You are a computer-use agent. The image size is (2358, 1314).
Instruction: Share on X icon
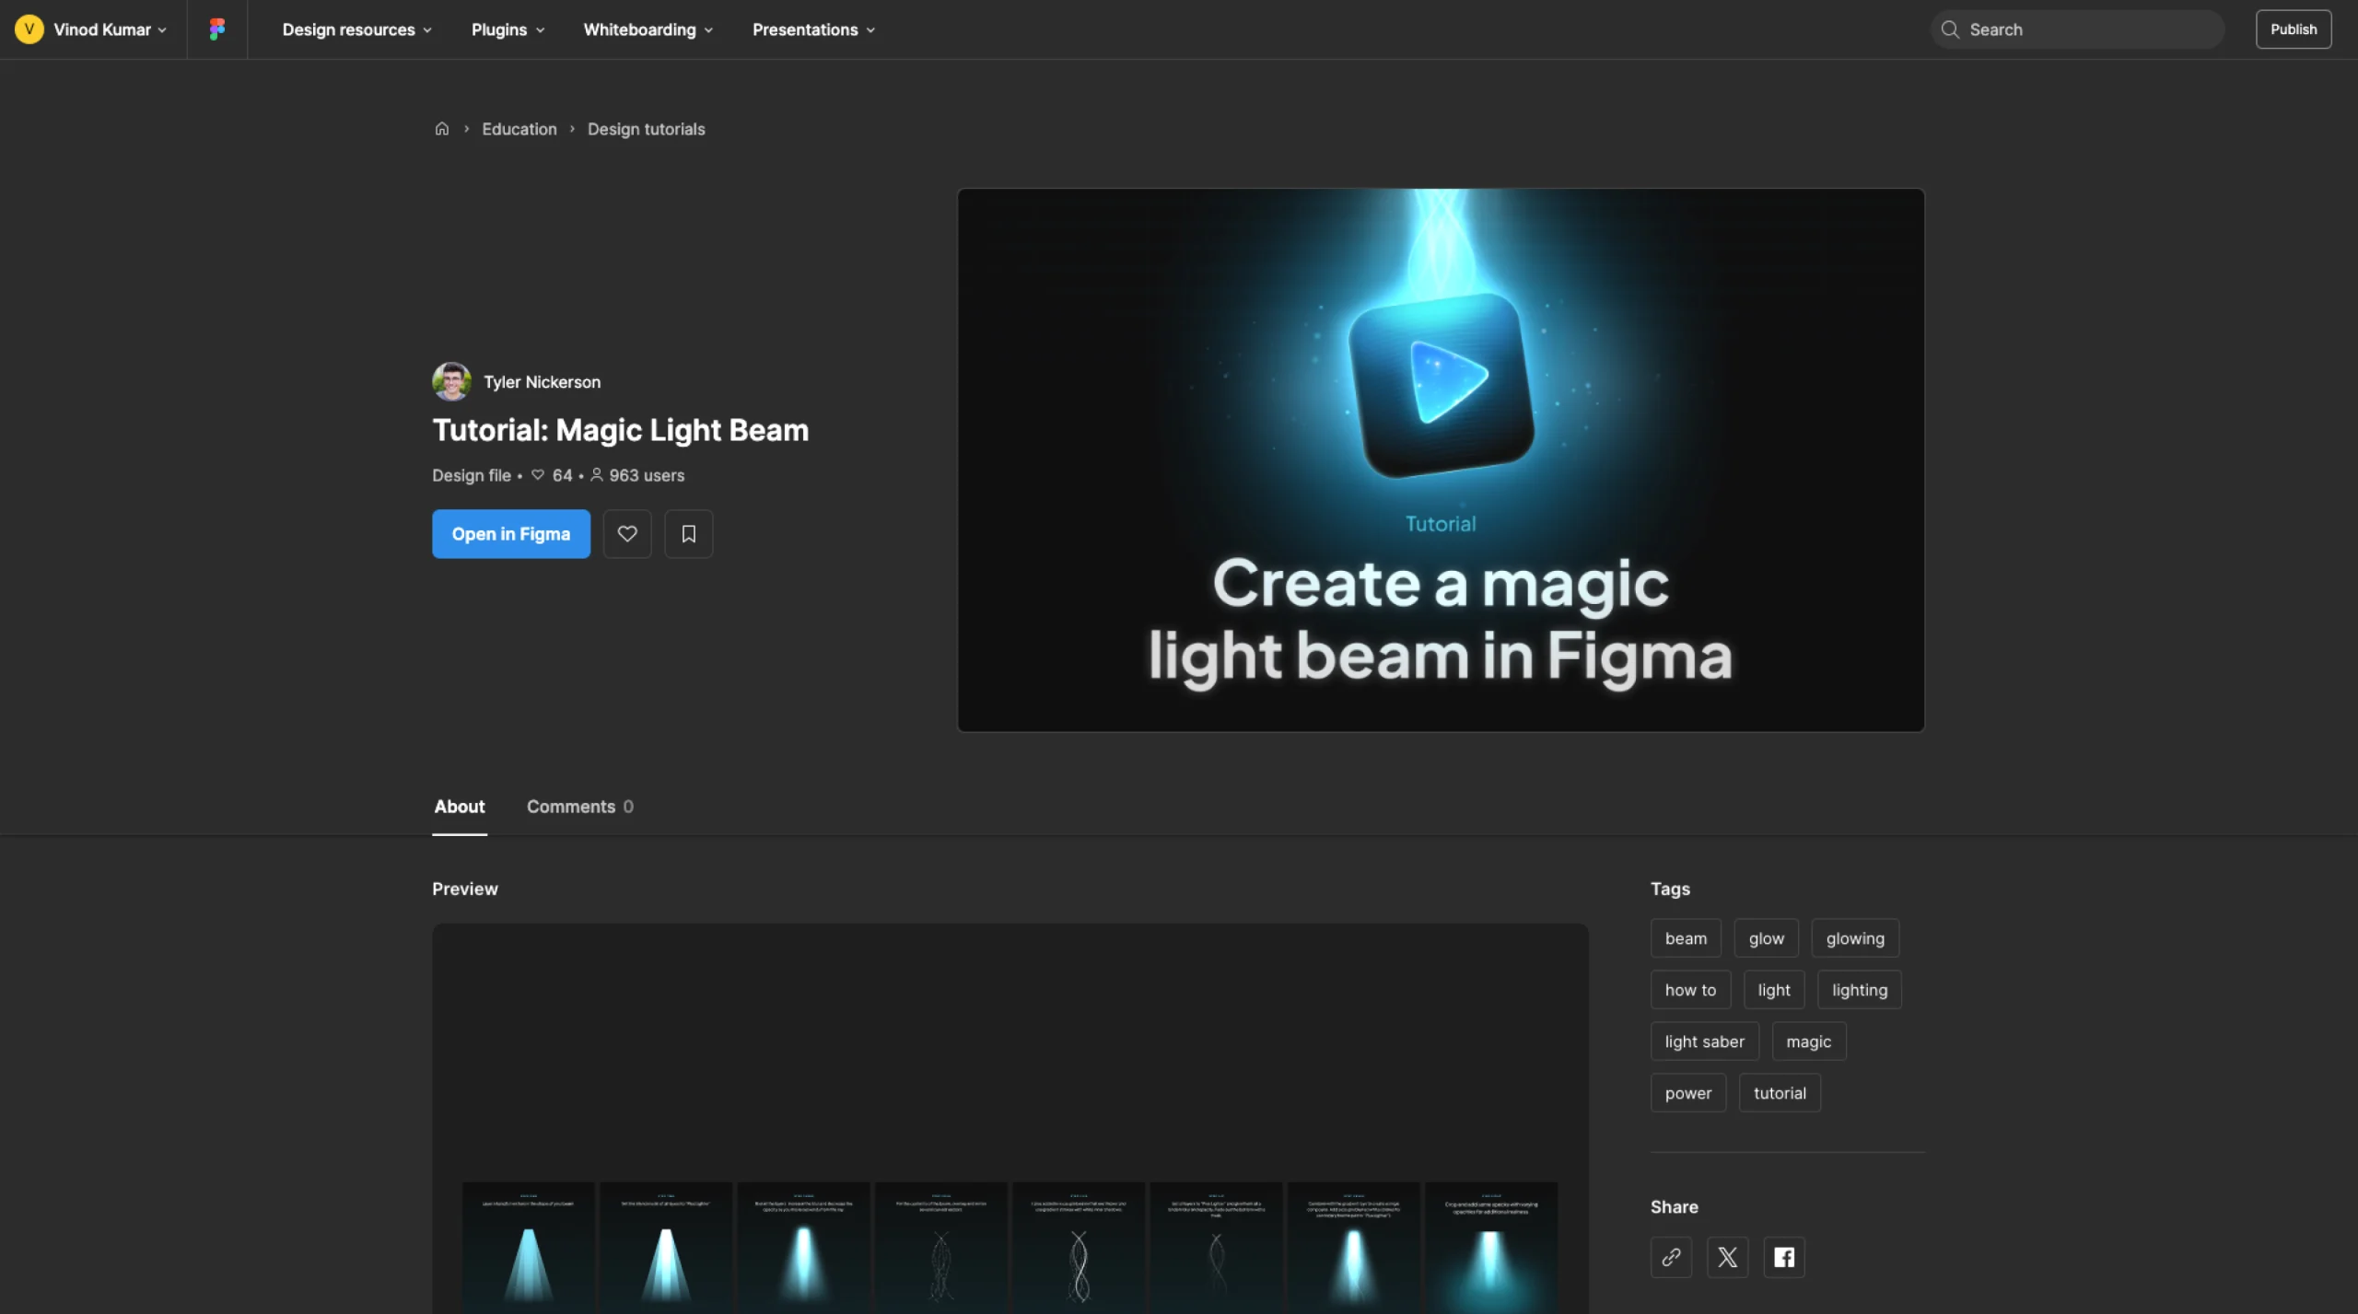click(x=1727, y=1257)
